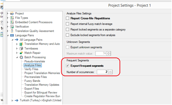Select the Termbases tree label

31,49
